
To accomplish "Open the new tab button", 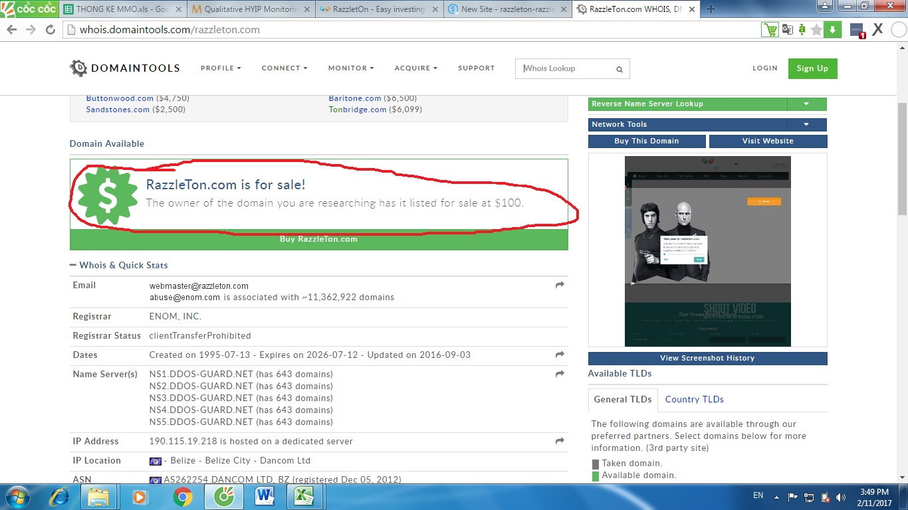I will [711, 9].
